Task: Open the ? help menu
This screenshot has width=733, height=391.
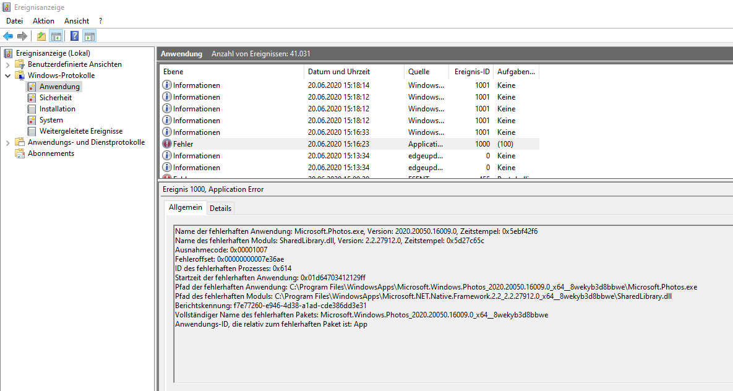Action: tap(100, 21)
